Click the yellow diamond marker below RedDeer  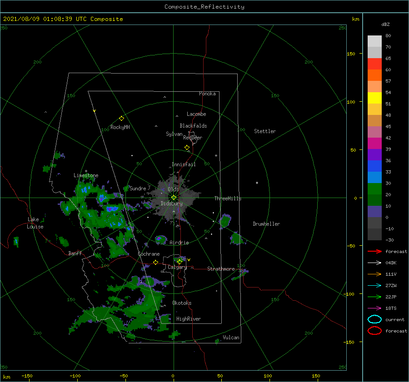(187, 148)
